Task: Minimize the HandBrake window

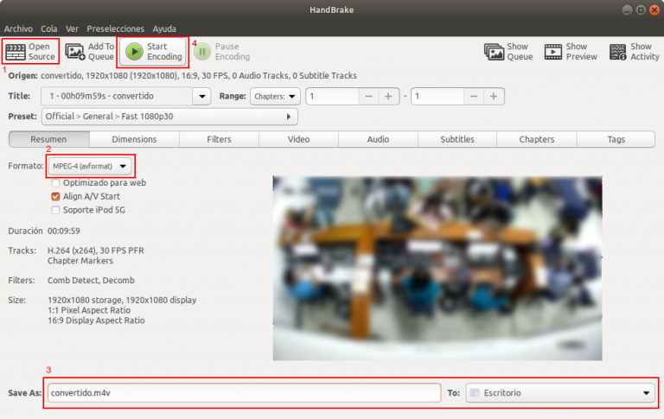Action: pyautogui.click(x=627, y=10)
